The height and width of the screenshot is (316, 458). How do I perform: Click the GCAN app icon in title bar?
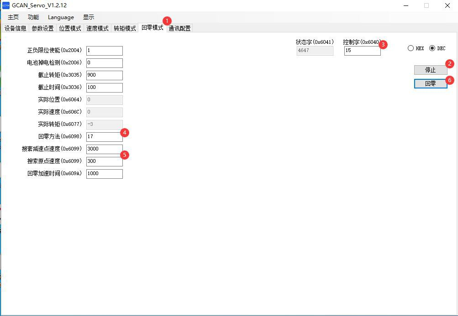pos(6,5)
